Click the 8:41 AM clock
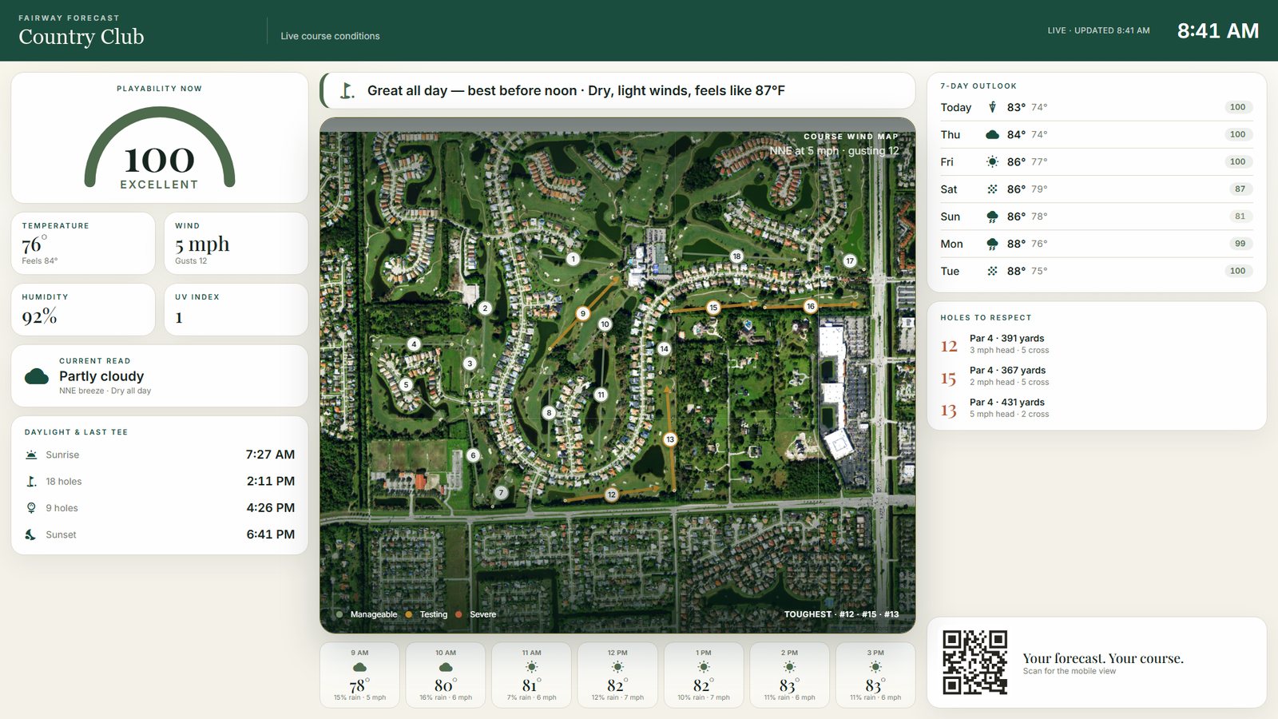Screen dimensions: 1278x719 tap(1218, 31)
